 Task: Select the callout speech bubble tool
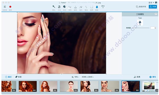pos(64,7)
